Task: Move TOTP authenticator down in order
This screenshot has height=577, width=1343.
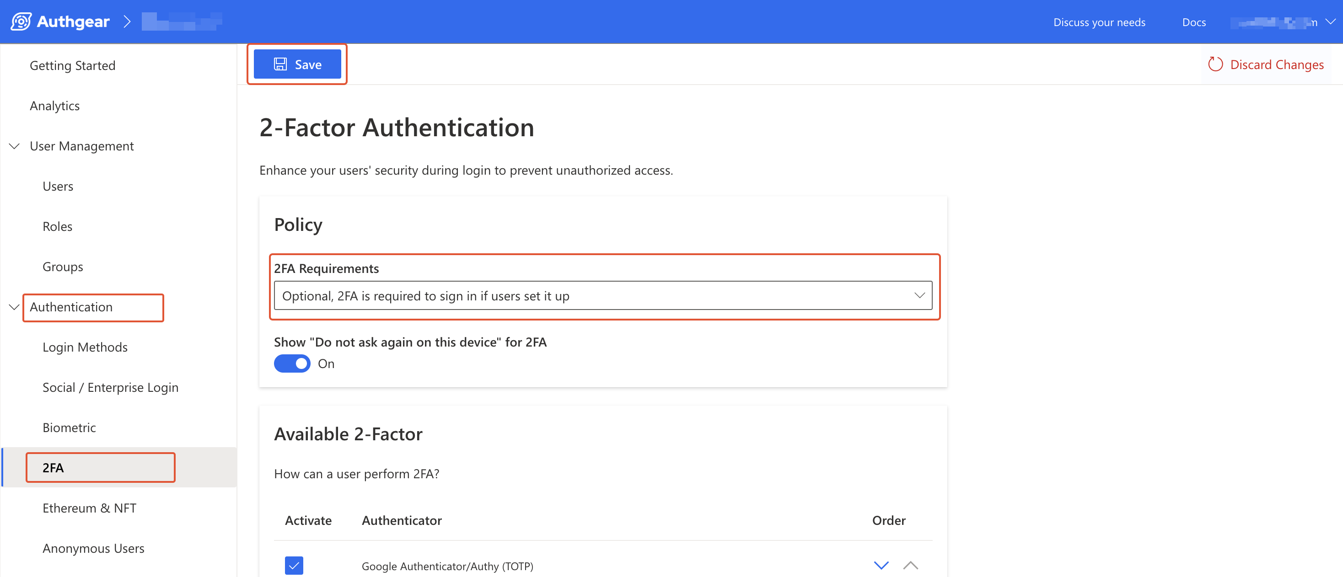Action: click(x=881, y=565)
